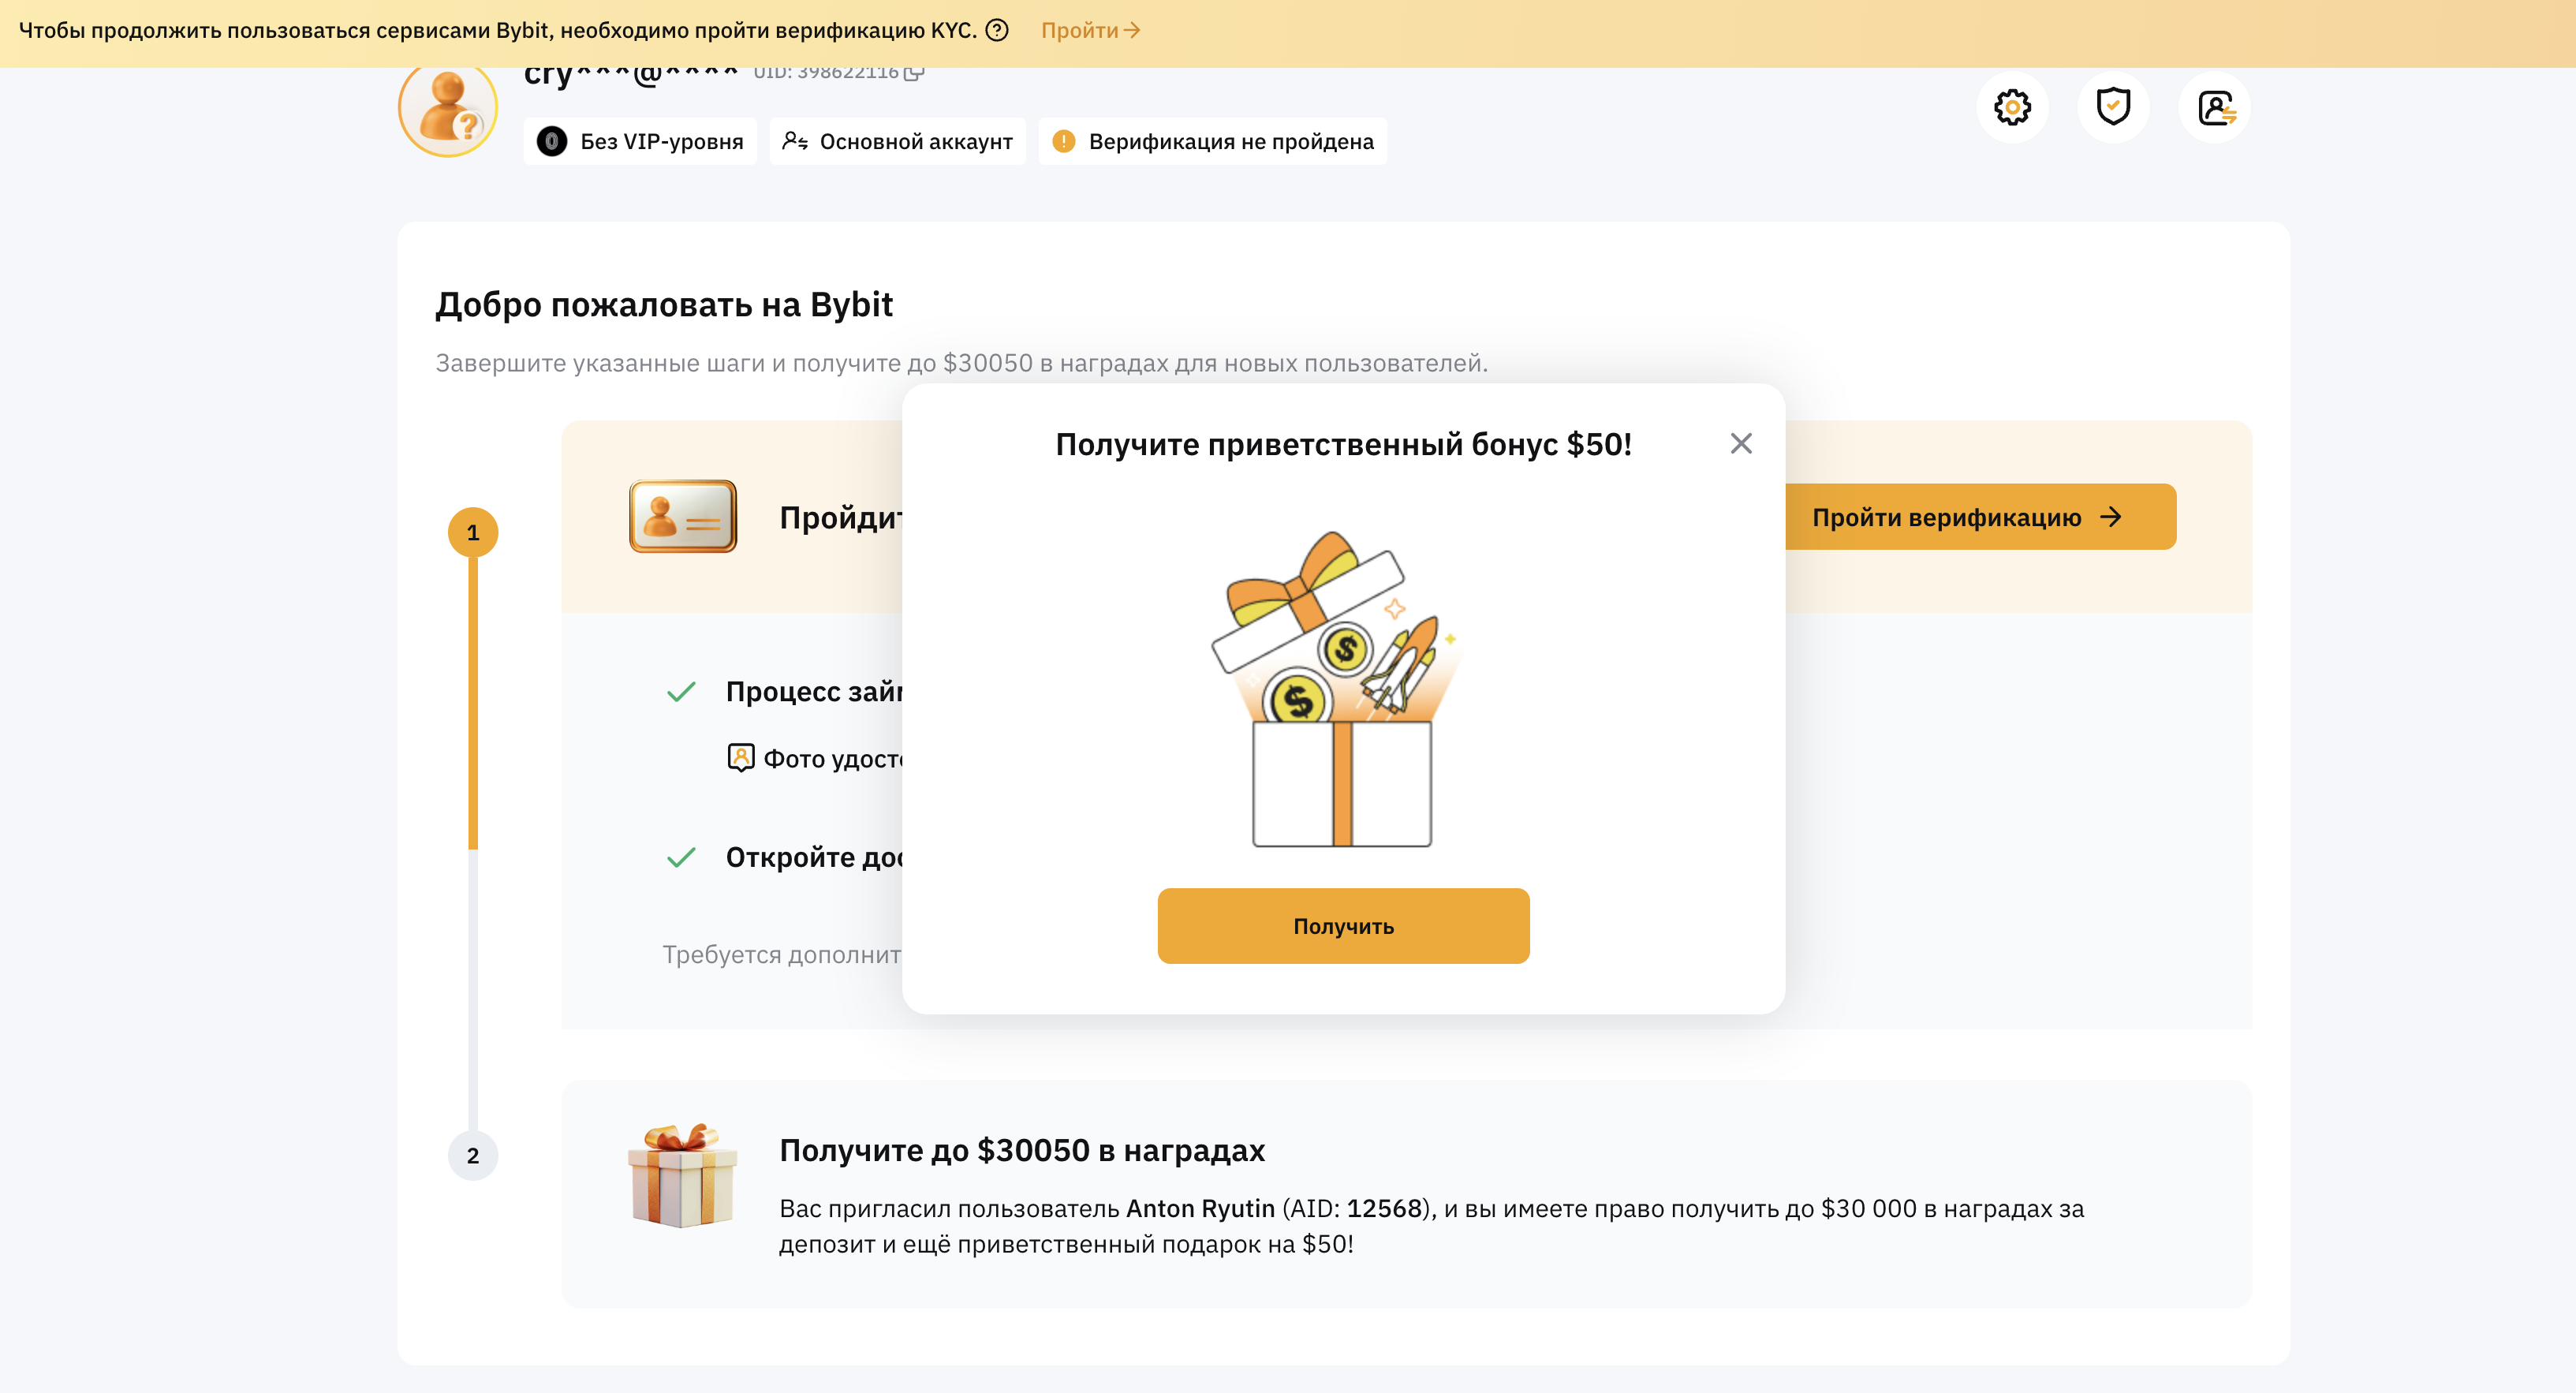Click Верификация не пройдена status badge
The height and width of the screenshot is (1393, 2576).
point(1212,141)
